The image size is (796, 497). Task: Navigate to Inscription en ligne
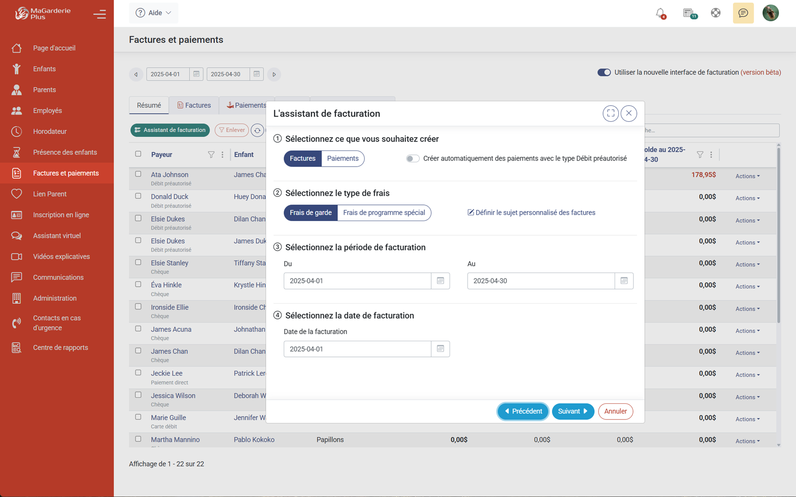tap(61, 214)
